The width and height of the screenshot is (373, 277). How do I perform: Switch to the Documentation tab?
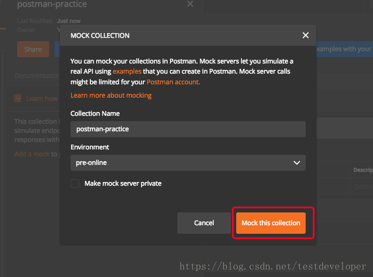tap(37, 76)
